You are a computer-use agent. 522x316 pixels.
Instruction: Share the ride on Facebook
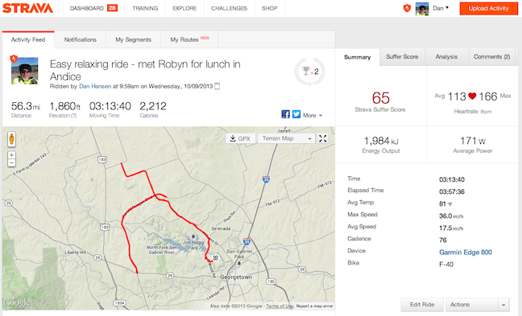286,114
